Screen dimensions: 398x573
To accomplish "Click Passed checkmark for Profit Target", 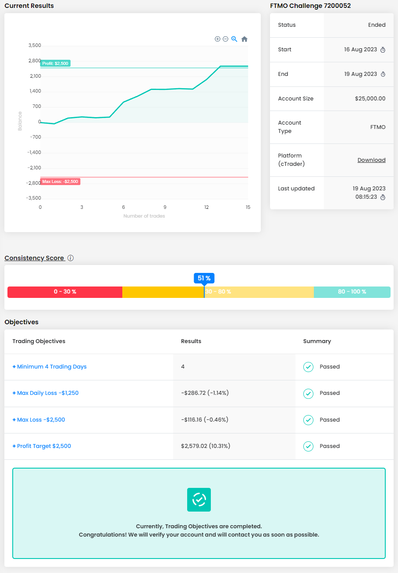I will click(x=309, y=446).
